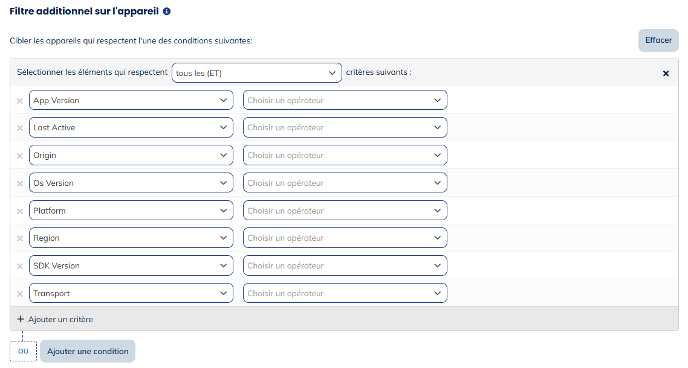
Task: Open the Origin operator selector
Action: tap(345, 155)
